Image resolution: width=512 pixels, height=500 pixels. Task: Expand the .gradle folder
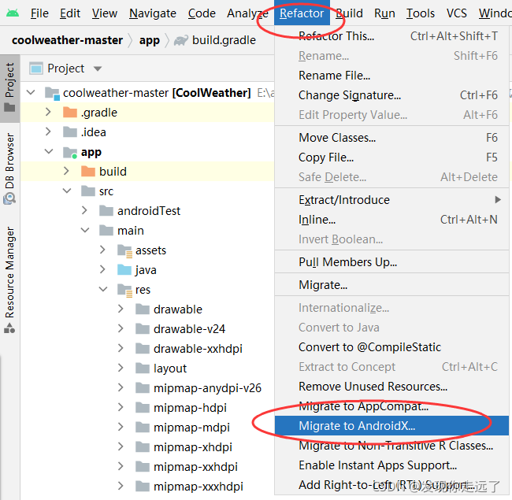(x=48, y=112)
